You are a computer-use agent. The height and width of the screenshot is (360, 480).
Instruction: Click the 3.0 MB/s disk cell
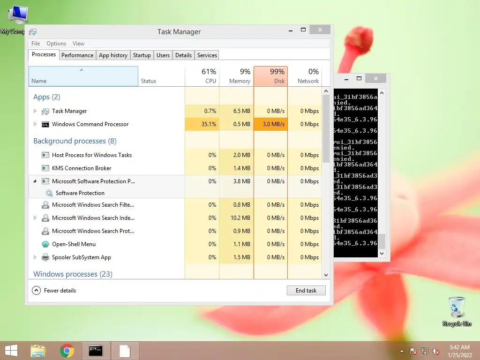click(270, 124)
